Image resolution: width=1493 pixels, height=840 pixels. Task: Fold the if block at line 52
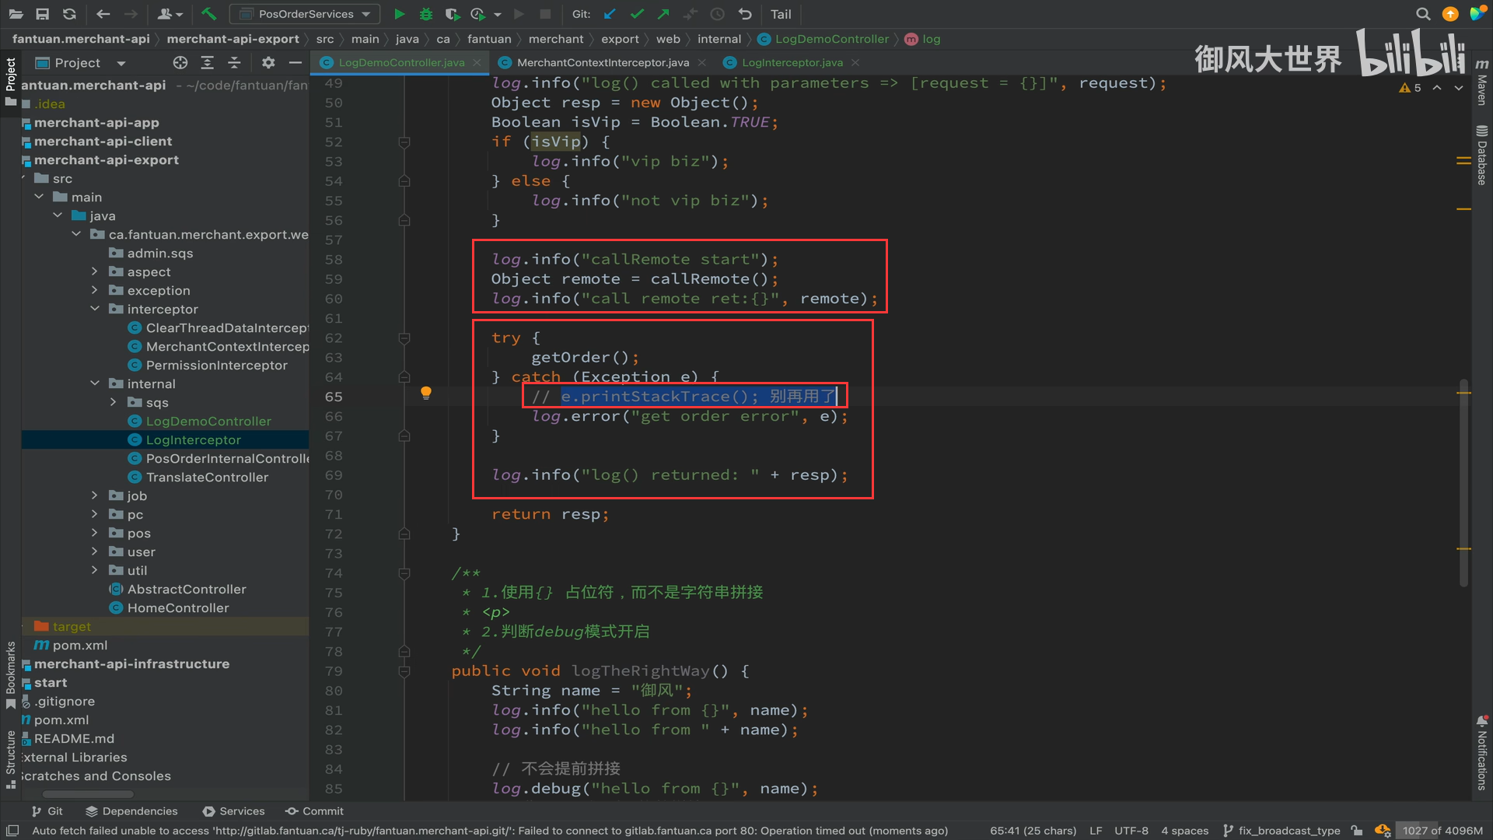(x=404, y=142)
